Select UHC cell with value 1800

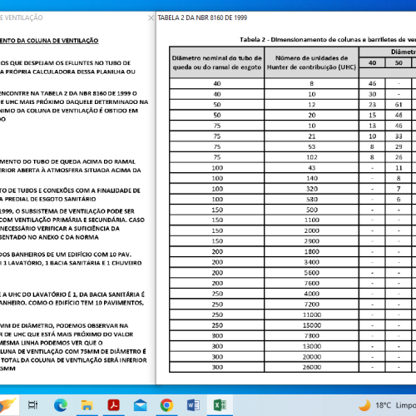[311, 252]
